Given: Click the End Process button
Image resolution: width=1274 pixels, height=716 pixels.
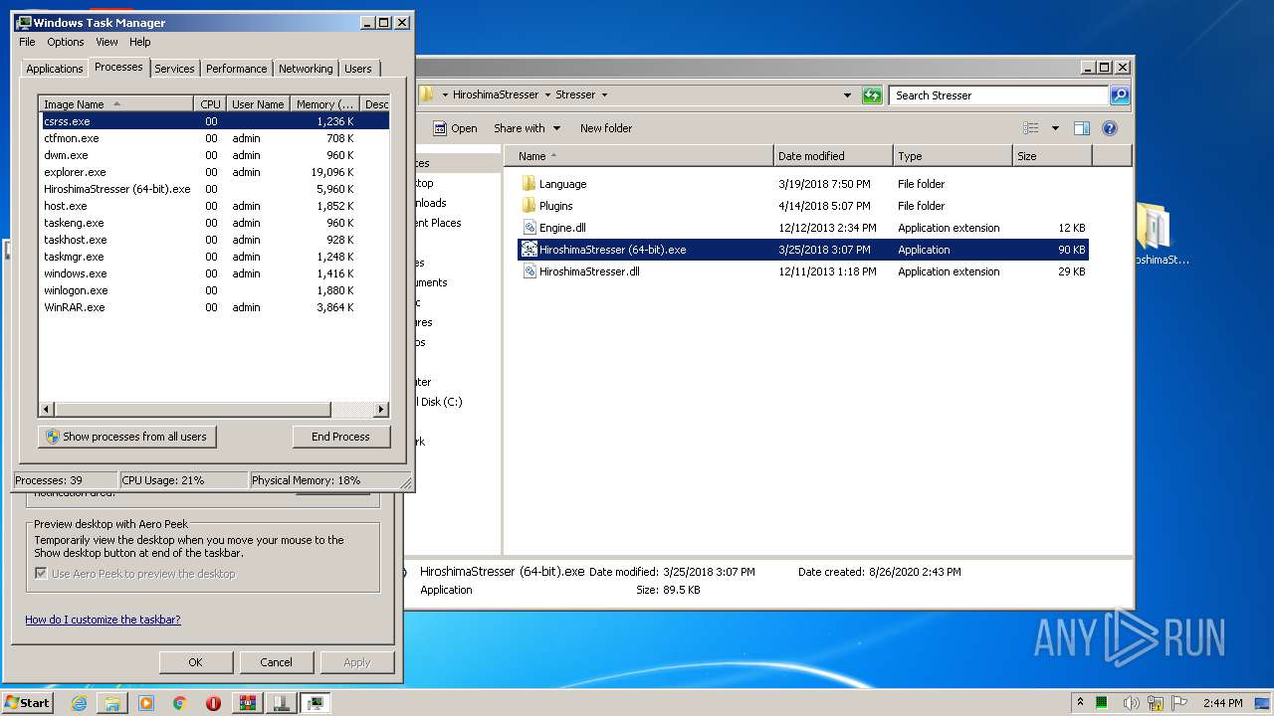Looking at the screenshot, I should pyautogui.click(x=340, y=437).
